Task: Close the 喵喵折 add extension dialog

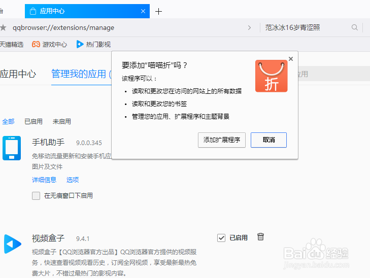Action: tap(291, 59)
